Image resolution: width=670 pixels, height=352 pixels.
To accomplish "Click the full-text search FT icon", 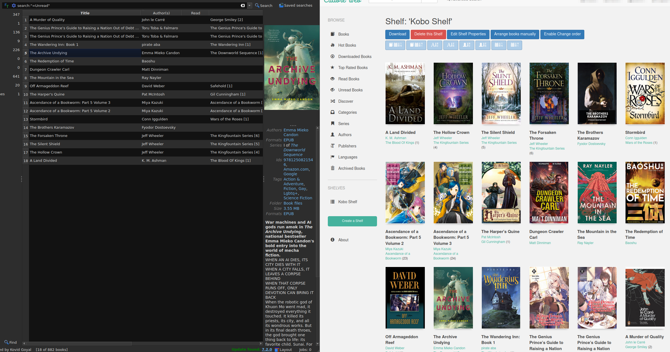I will pyautogui.click(x=6, y=5).
